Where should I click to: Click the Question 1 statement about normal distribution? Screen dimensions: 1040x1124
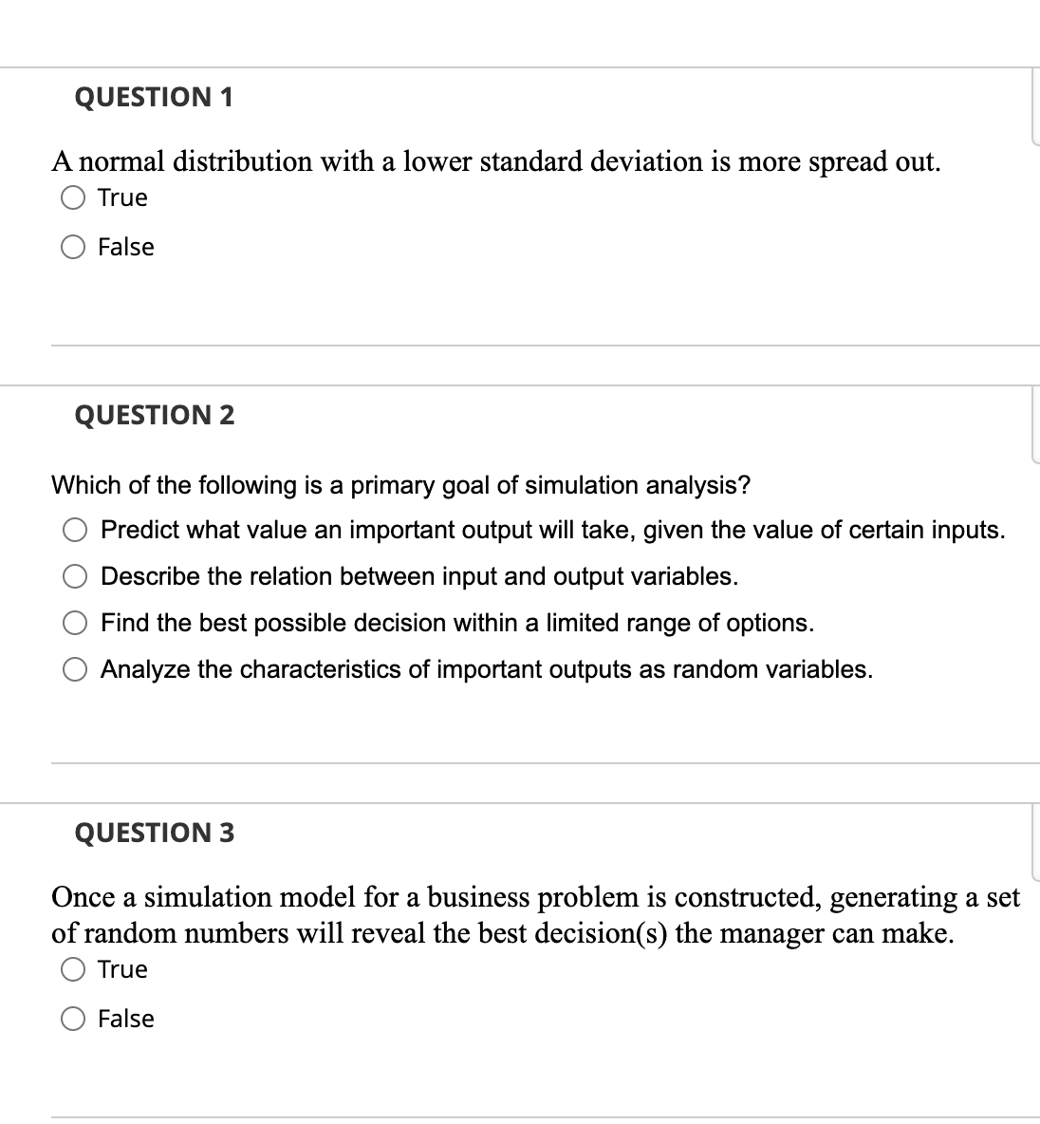pyautogui.click(x=496, y=161)
